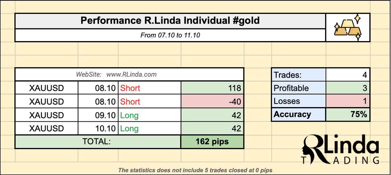Screen dimensions: 391x175
Task: Click the Short label in the 118 row
Action: (130, 88)
